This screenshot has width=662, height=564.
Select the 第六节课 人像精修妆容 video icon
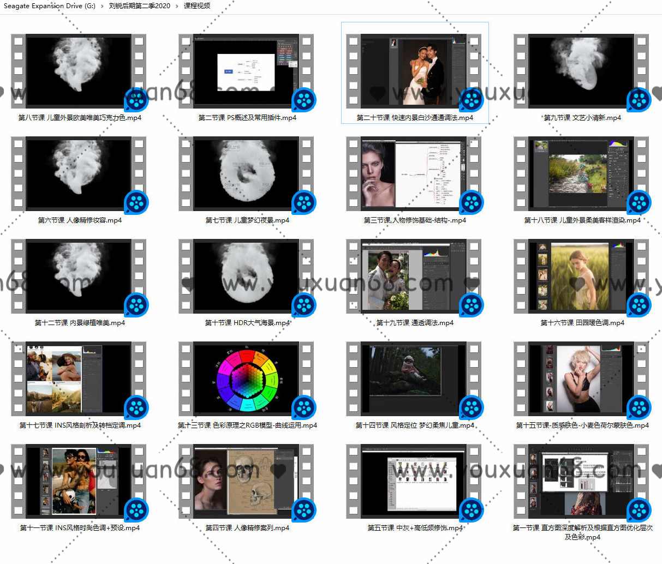point(79,173)
